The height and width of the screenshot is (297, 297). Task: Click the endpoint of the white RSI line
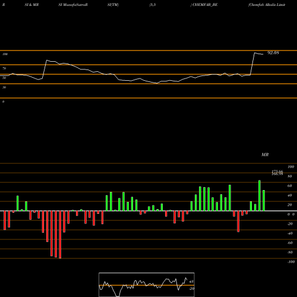point(263,54)
